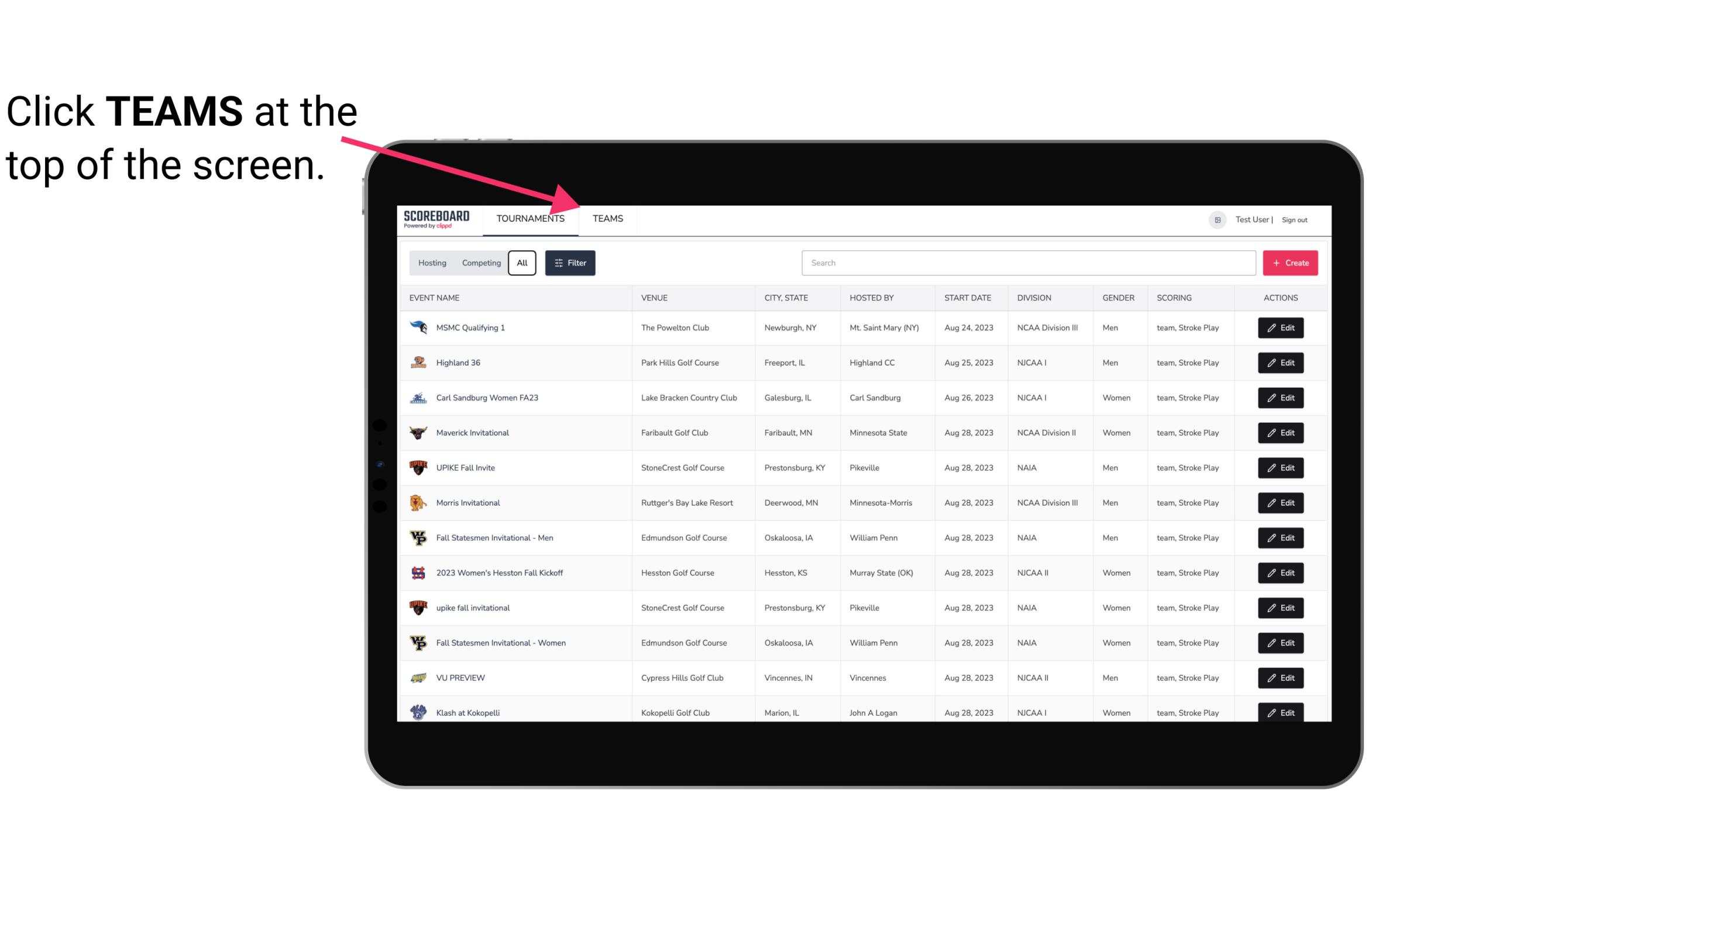Screen dimensions: 1726x928
Task: Click the settings gear icon top right
Action: (1216, 218)
